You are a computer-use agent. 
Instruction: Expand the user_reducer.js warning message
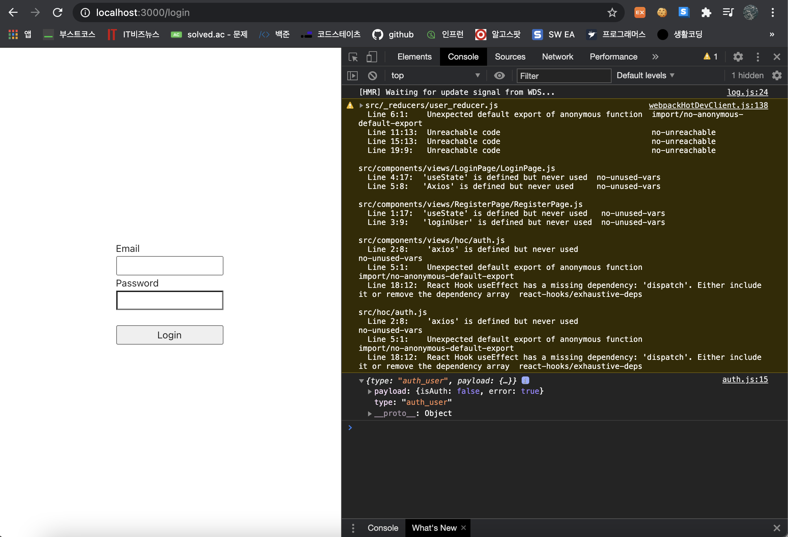361,105
